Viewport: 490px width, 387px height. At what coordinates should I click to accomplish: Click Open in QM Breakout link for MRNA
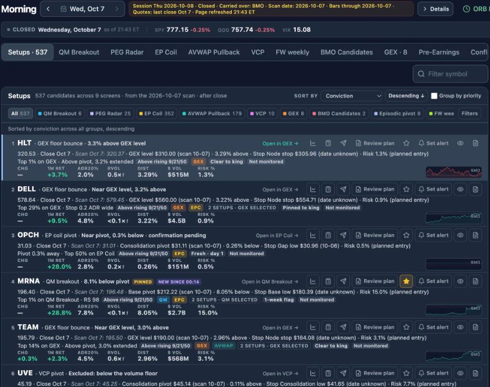pos(270,282)
